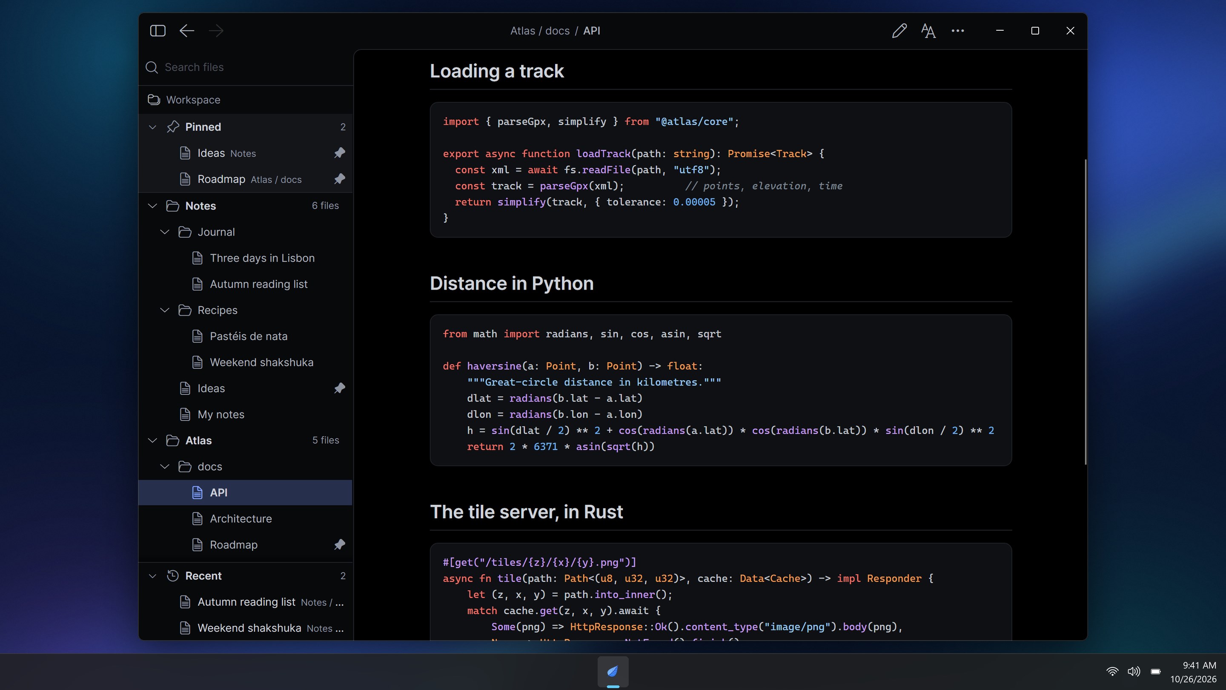The width and height of the screenshot is (1226, 690).
Task: Click the battery icon in the system tray
Action: (x=1156, y=671)
